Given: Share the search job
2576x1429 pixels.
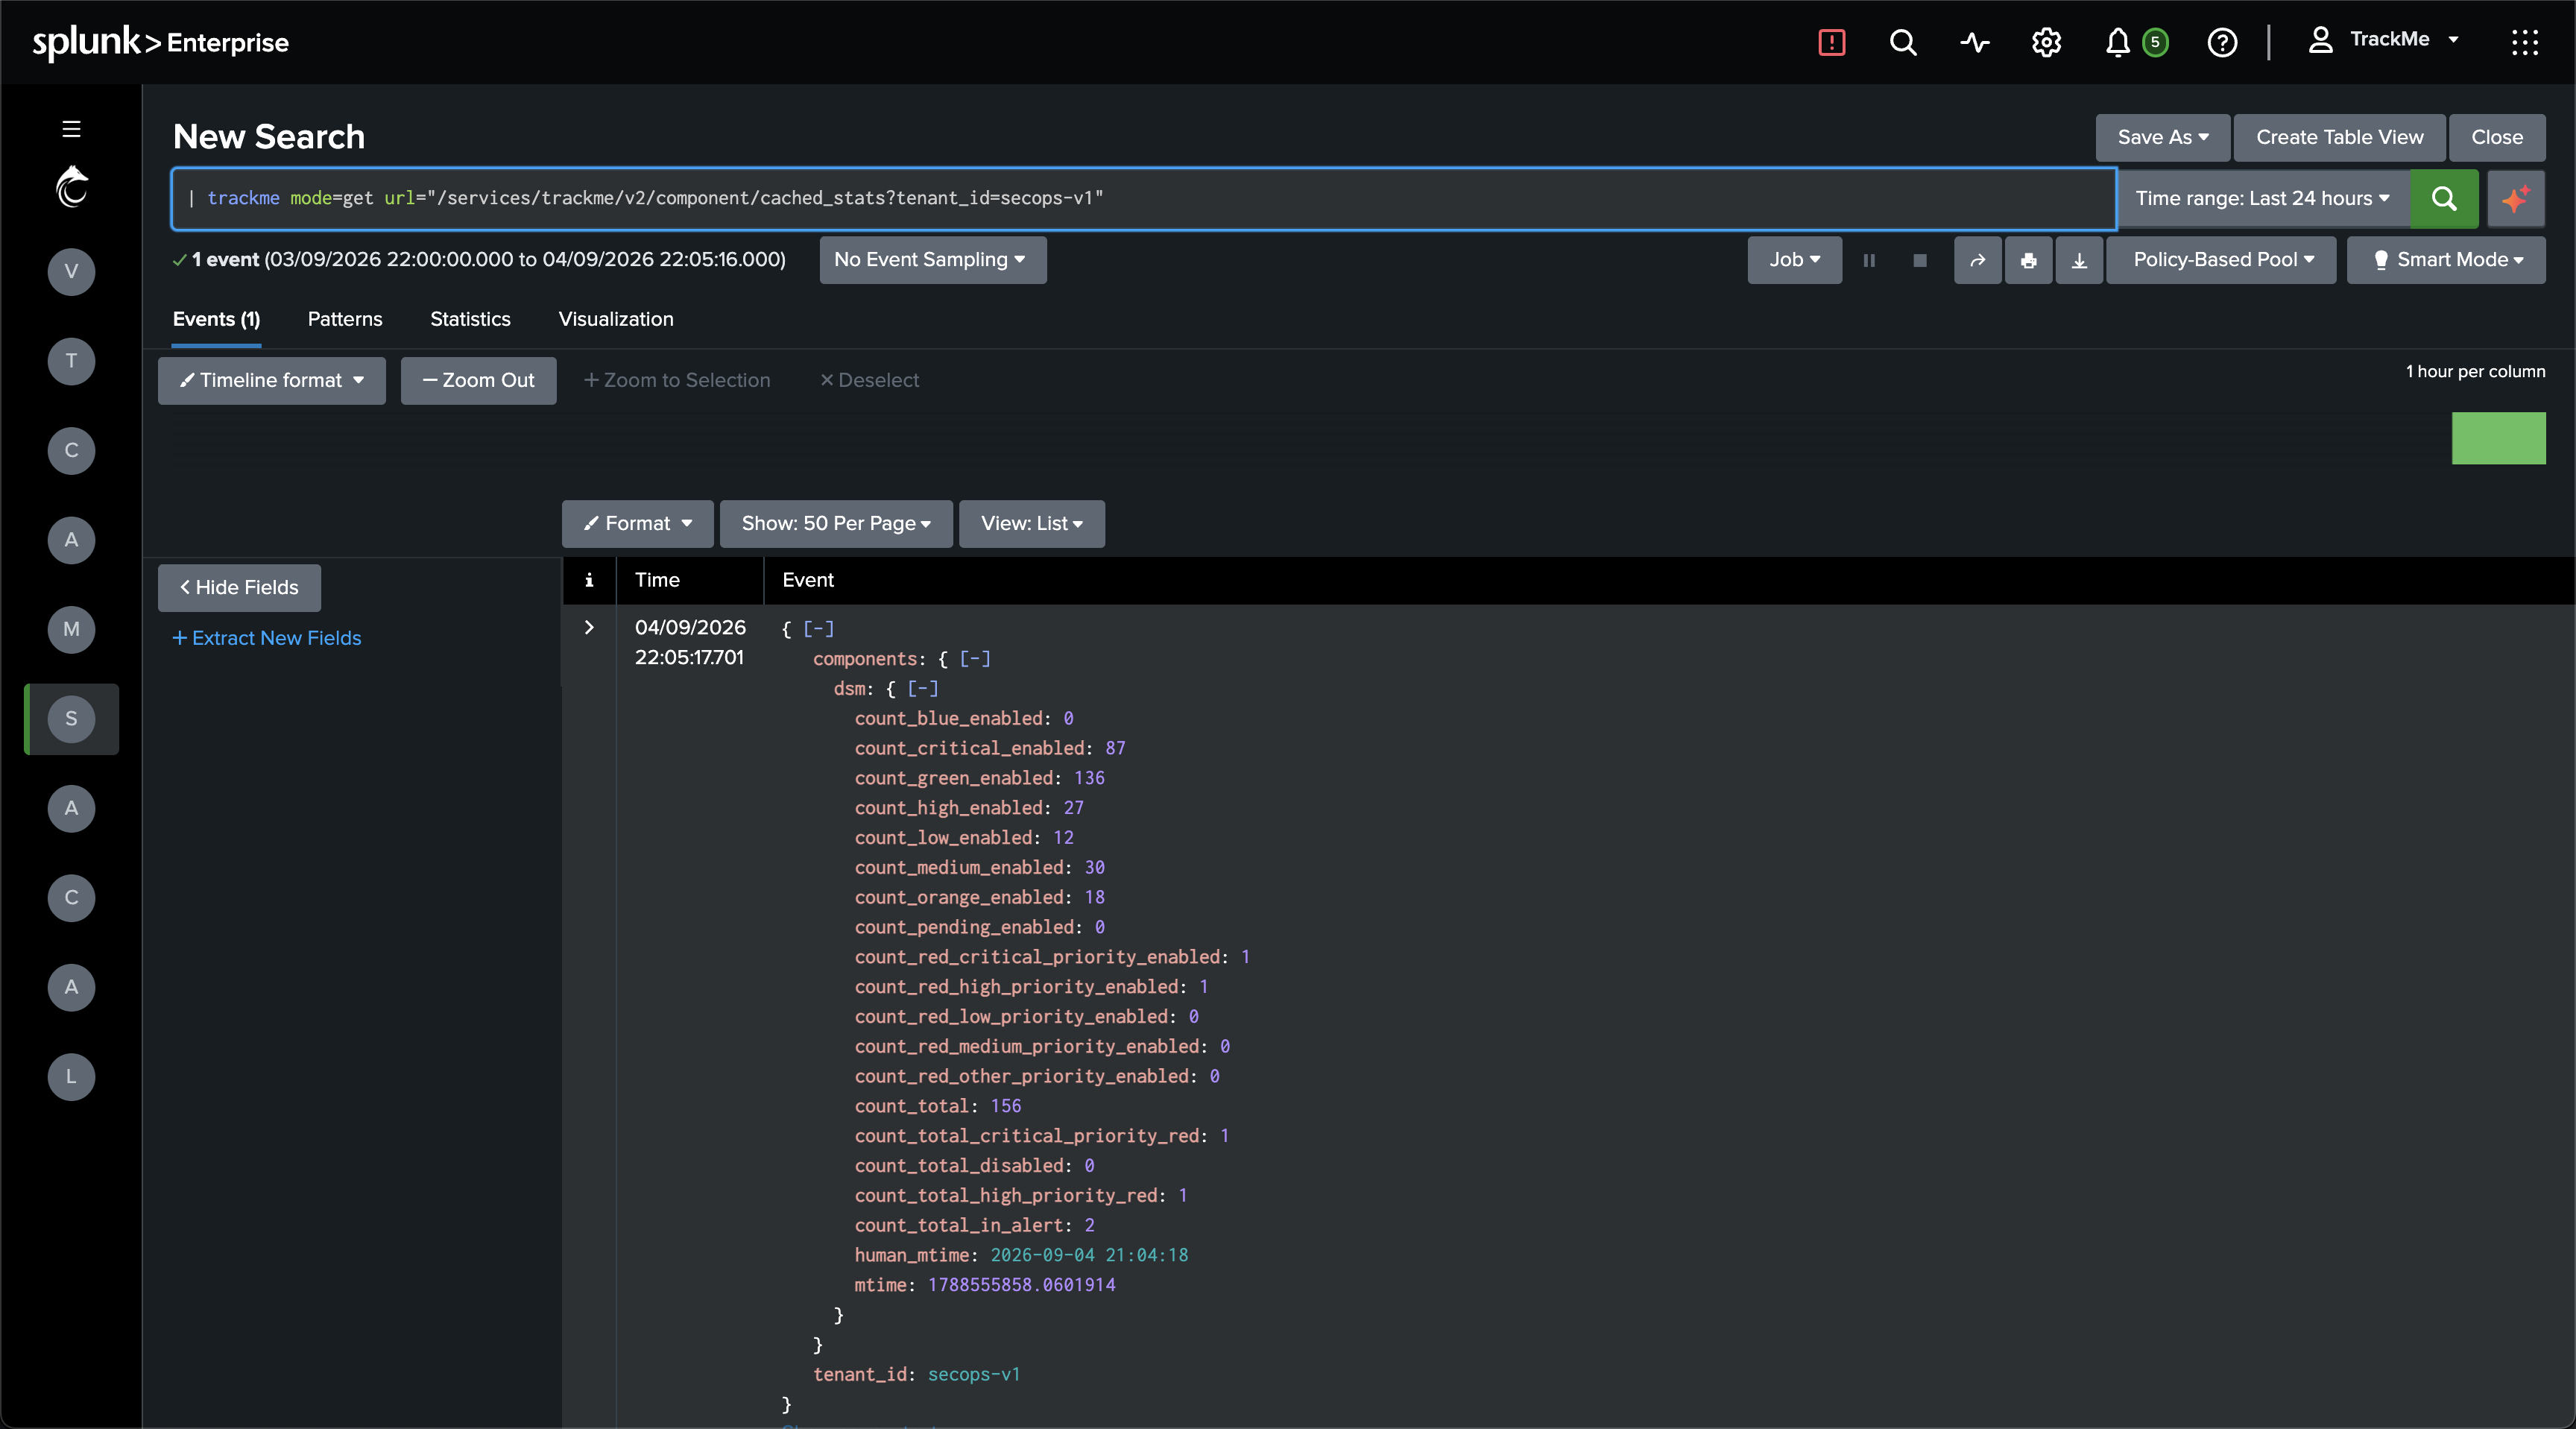Looking at the screenshot, I should [1977, 260].
